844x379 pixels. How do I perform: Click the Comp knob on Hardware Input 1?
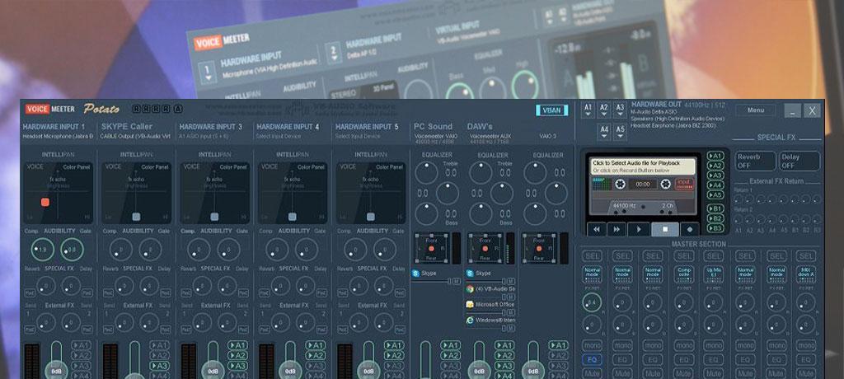pyautogui.click(x=42, y=250)
